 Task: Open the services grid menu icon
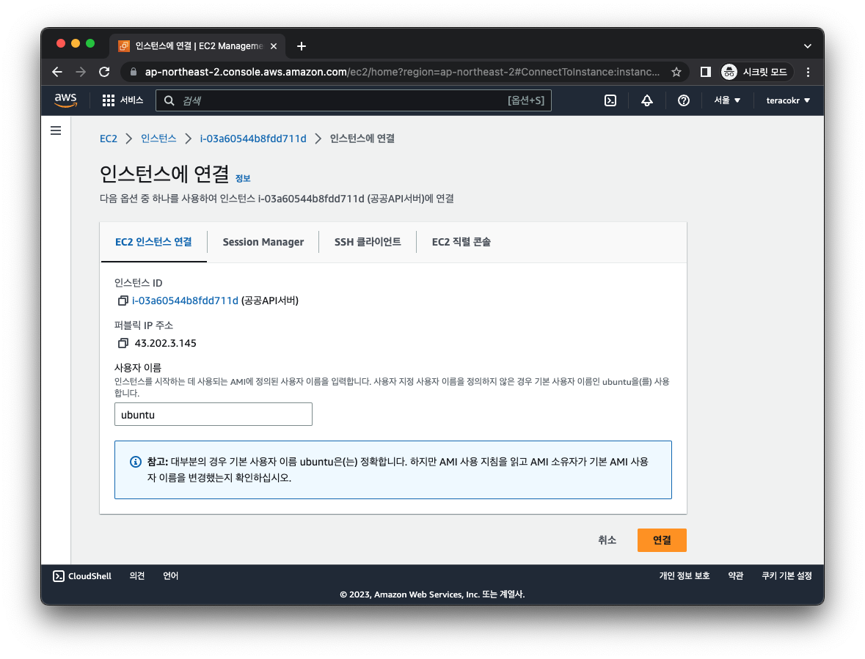click(x=108, y=100)
